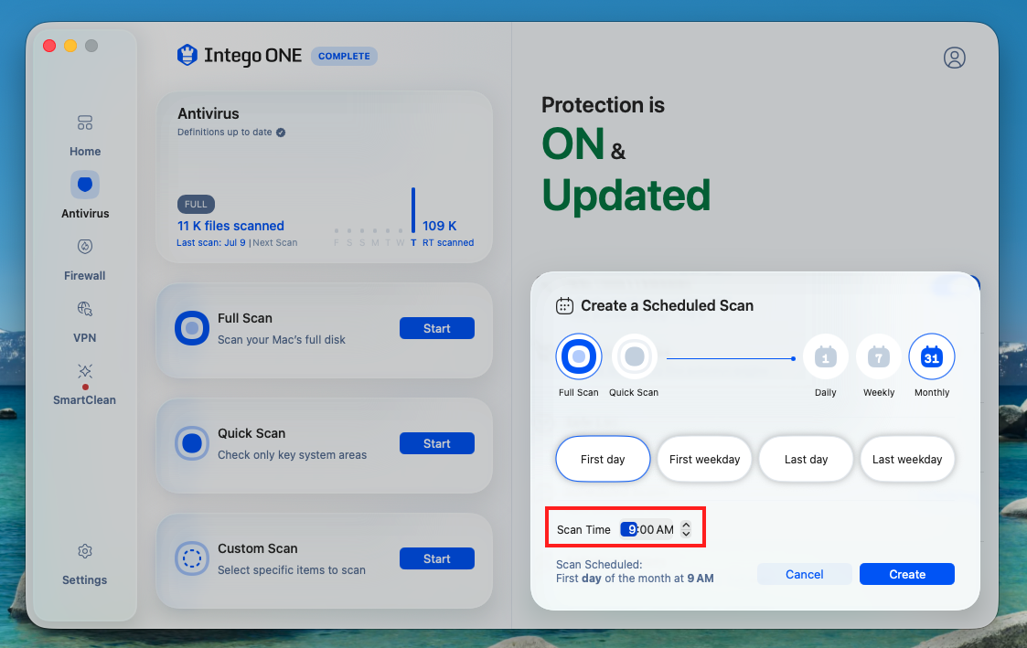Set schedule frequency to Monthly
The width and height of the screenshot is (1027, 648).
[x=931, y=357]
